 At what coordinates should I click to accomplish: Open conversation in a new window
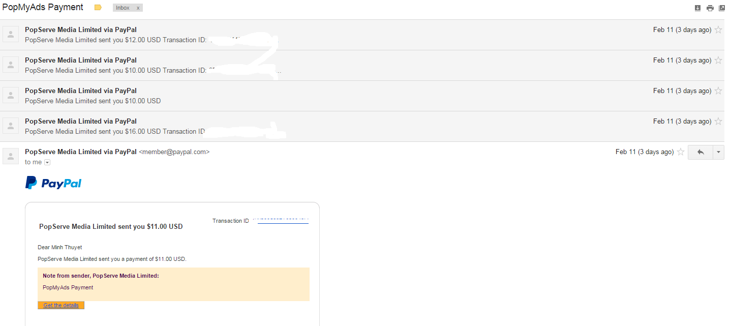[x=722, y=8]
